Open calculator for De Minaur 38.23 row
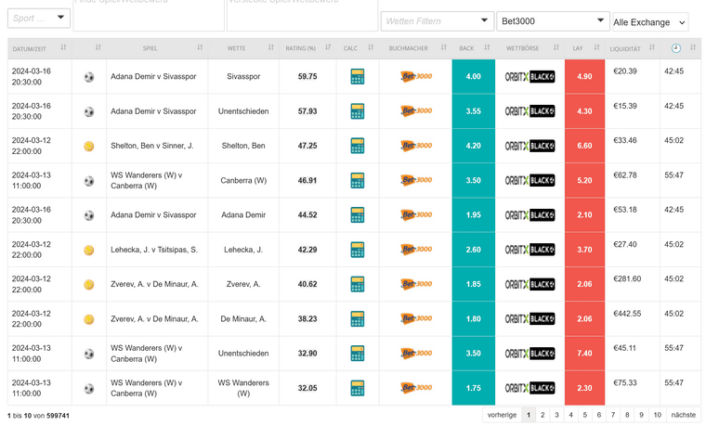Screen dimensions: 706x426 click(x=358, y=319)
